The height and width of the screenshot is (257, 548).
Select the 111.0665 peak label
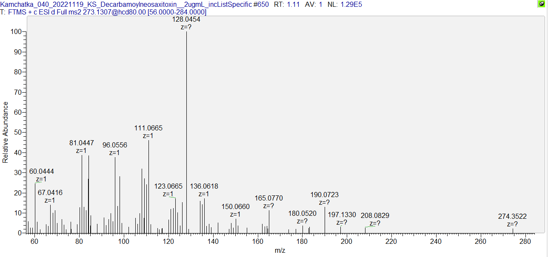click(148, 128)
